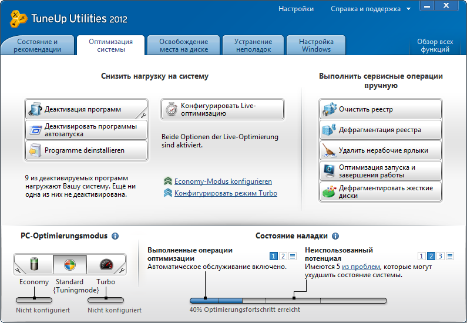Activate Turbo mode speedometer toggle
Image resolution: width=467 pixels, height=323 pixels.
point(106,264)
